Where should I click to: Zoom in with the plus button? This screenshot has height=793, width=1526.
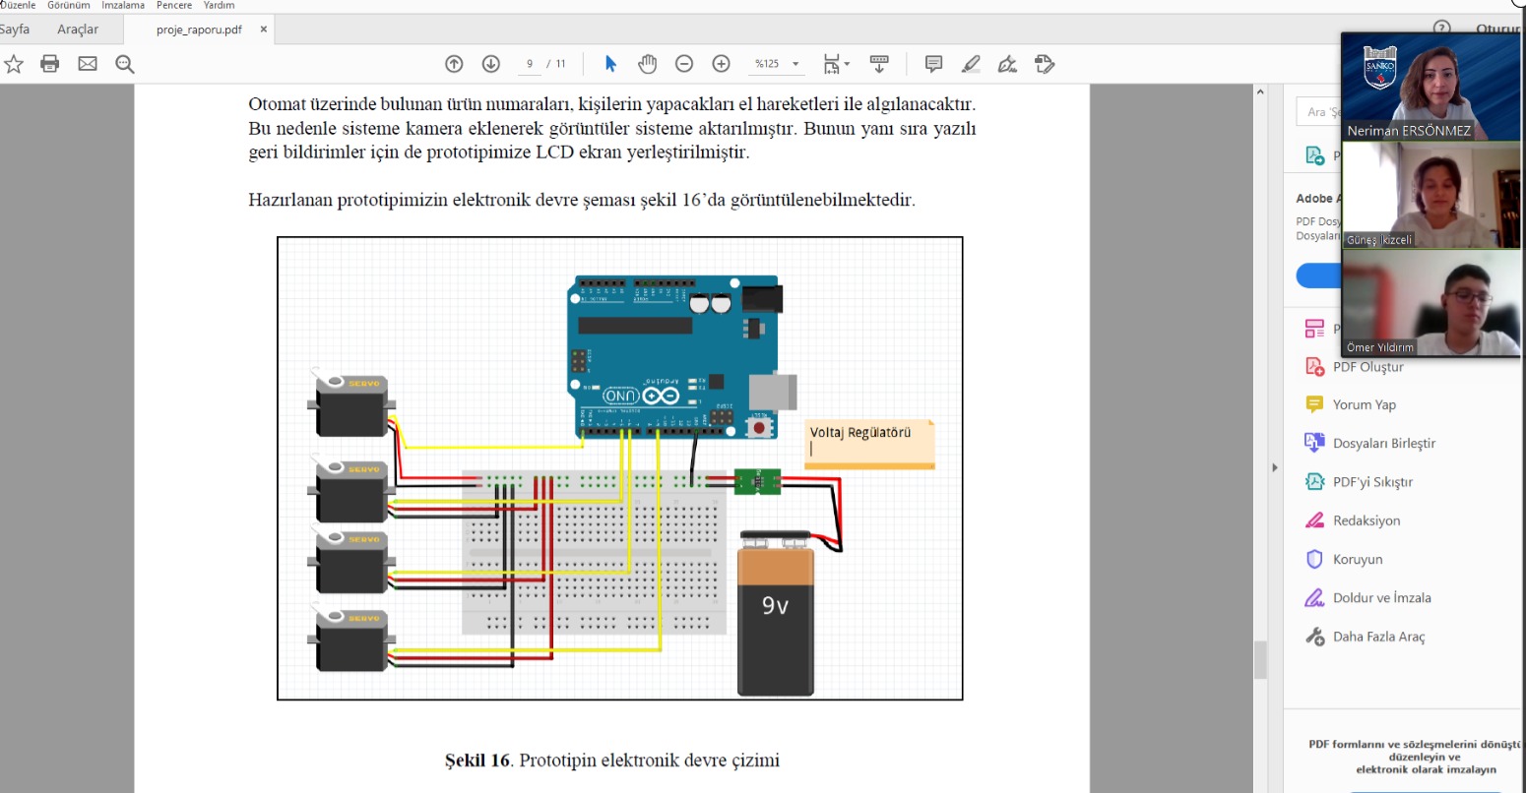(x=722, y=64)
